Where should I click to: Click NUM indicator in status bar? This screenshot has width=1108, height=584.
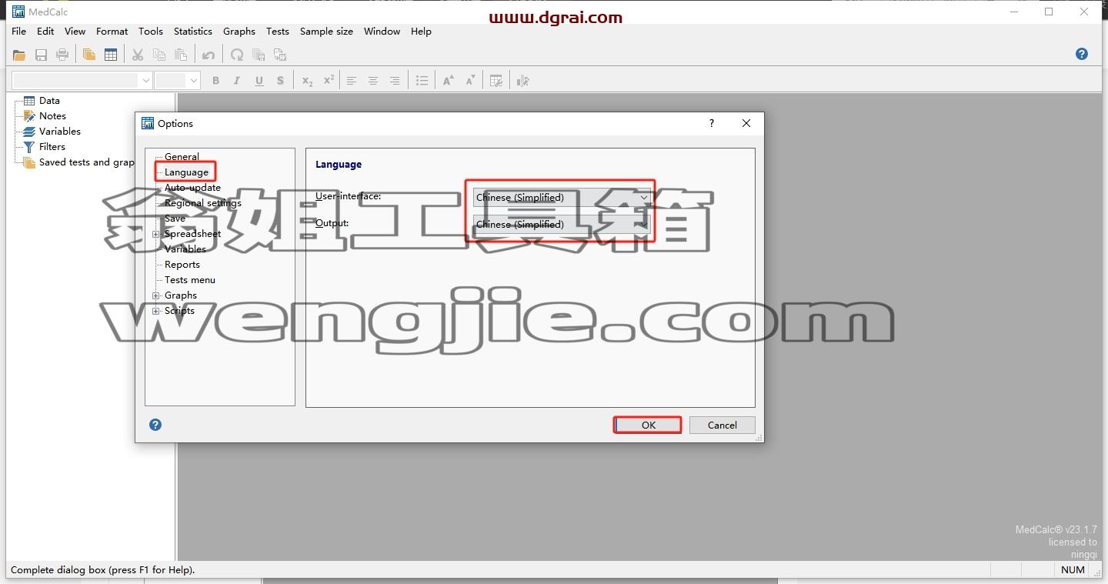point(1073,570)
